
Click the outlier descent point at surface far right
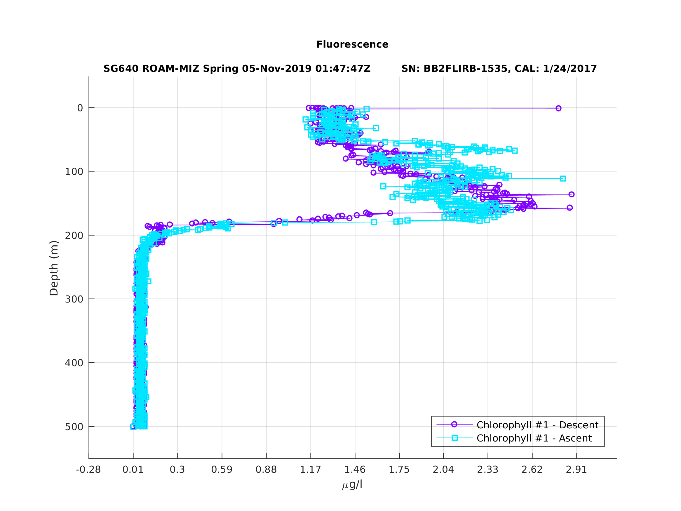(558, 108)
